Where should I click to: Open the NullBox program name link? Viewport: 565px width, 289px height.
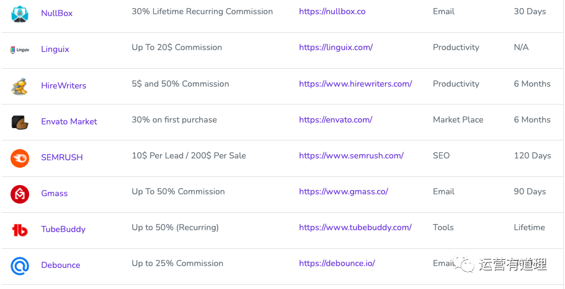(56, 13)
